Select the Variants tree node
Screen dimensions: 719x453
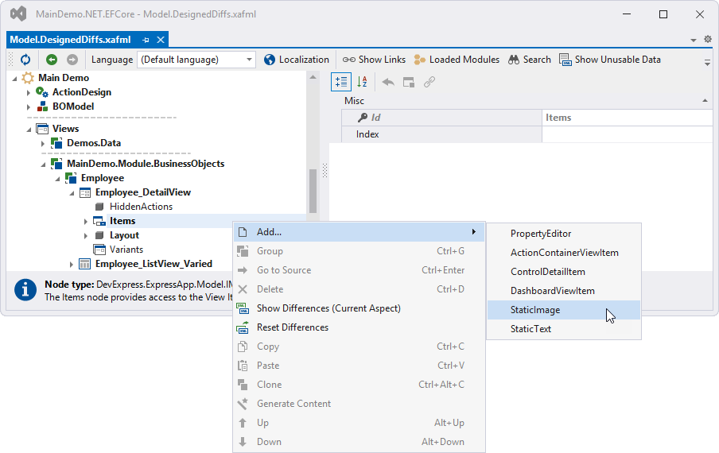pyautogui.click(x=126, y=250)
